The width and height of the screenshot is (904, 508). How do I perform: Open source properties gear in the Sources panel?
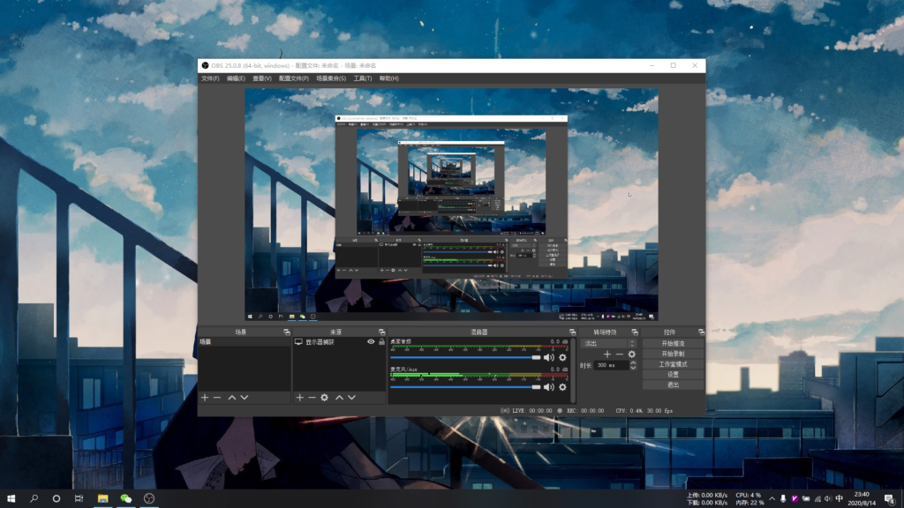click(x=325, y=398)
